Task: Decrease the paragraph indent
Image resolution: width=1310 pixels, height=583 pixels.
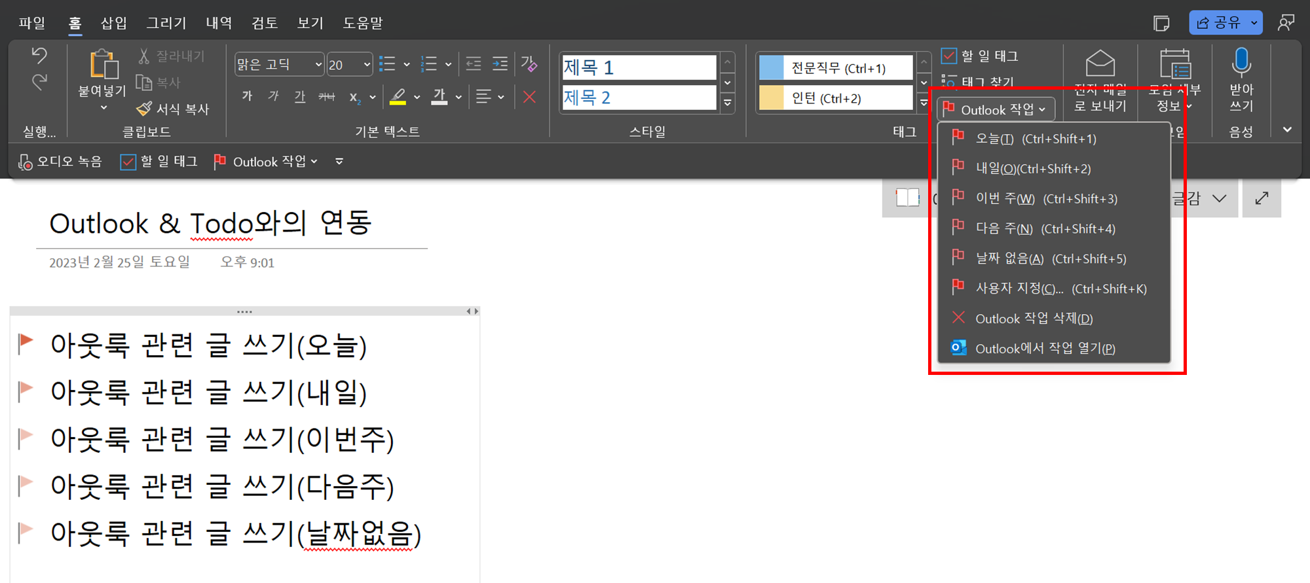Action: coord(473,63)
